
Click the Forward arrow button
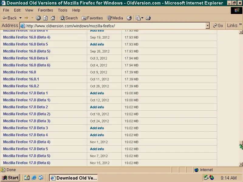coord(26,18)
